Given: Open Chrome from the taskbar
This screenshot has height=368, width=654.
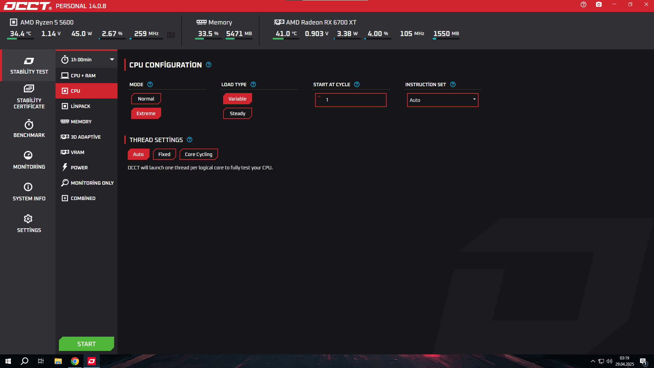Looking at the screenshot, I should tap(75, 361).
